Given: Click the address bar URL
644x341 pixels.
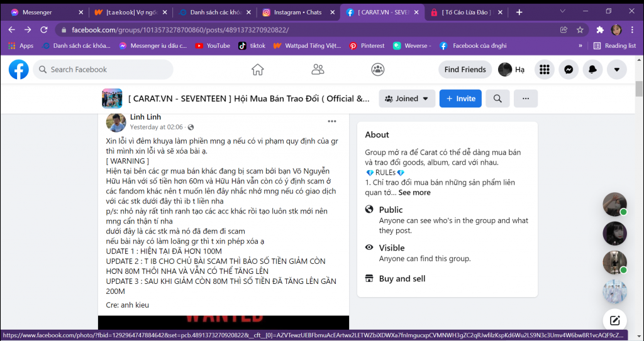Looking at the screenshot, I should click(180, 30).
